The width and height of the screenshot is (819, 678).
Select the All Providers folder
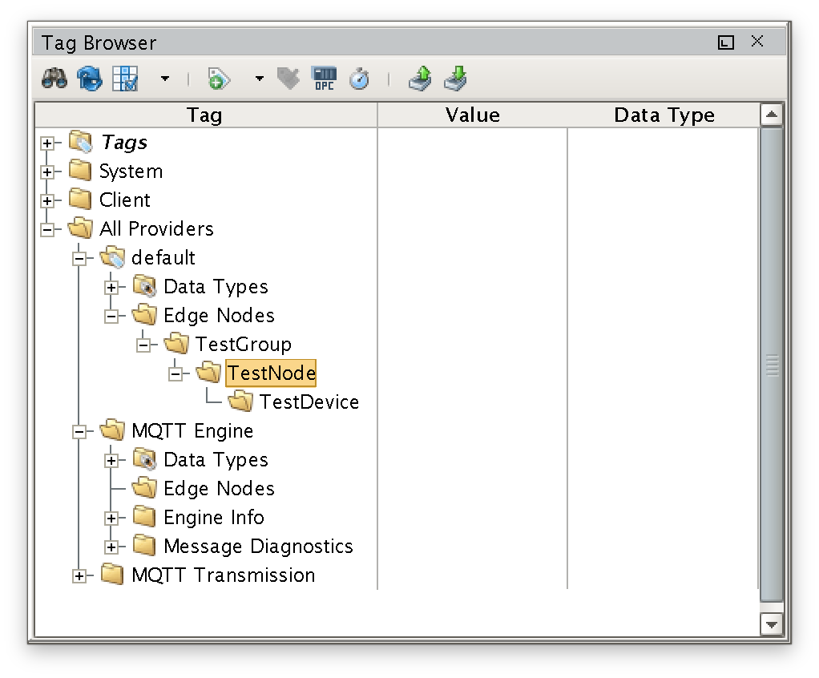pos(156,228)
